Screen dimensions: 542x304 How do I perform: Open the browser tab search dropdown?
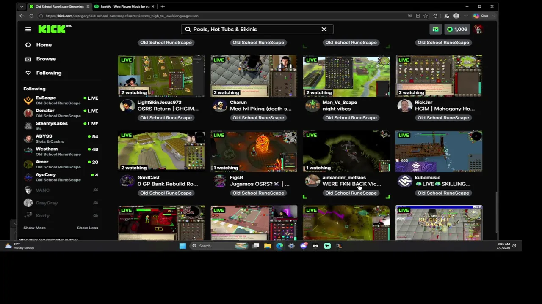(x=22, y=6)
